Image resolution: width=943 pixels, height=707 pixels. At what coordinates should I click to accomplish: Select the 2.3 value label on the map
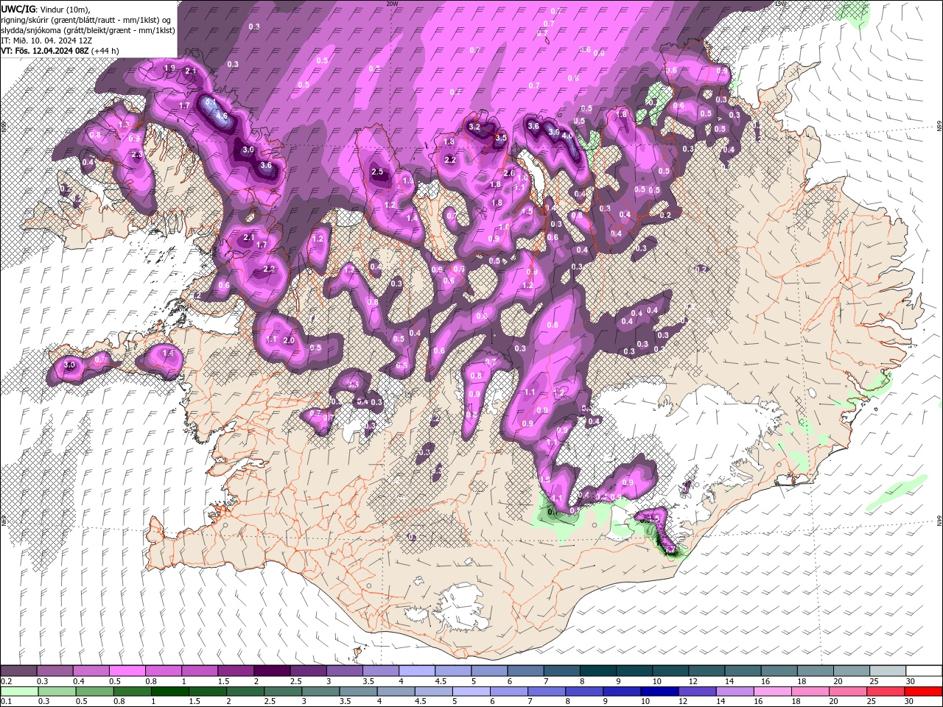click(x=137, y=155)
